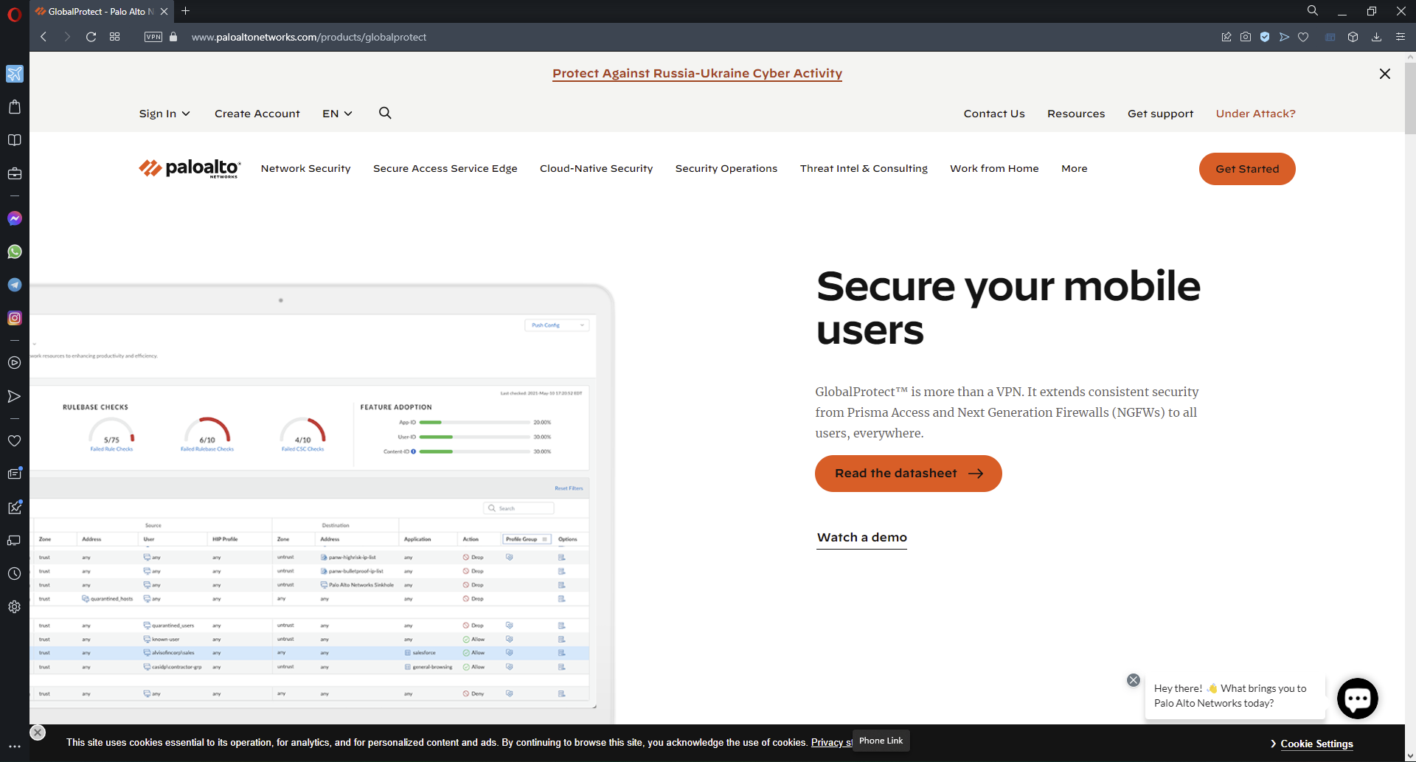Expand the Sign In dropdown
Screen dimensions: 1416x762
[x=164, y=114]
